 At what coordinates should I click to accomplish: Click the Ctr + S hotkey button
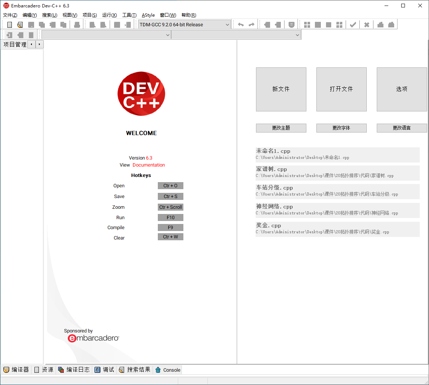click(170, 196)
